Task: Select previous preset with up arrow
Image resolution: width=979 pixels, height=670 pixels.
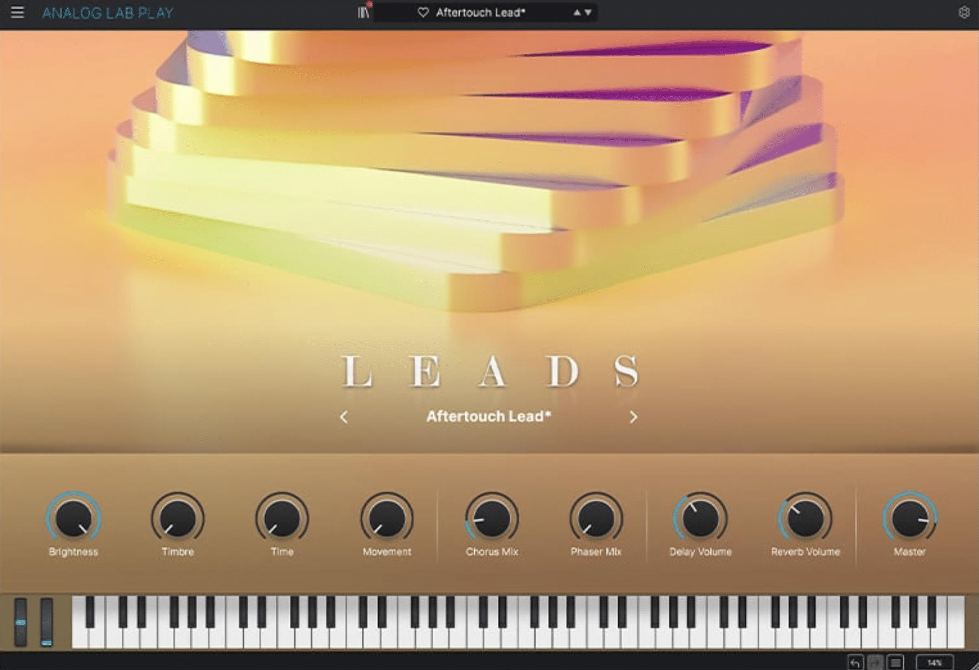Action: 577,12
